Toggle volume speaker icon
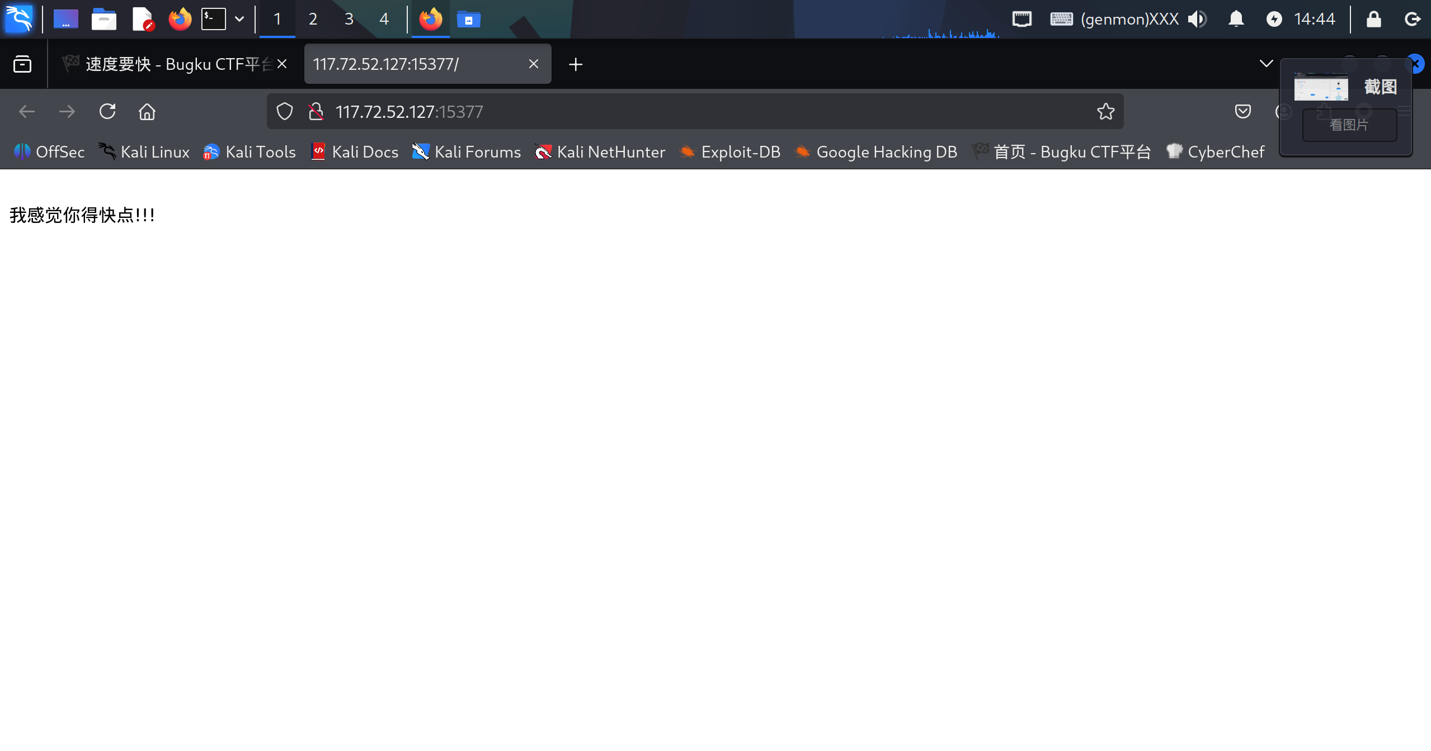This screenshot has height=751, width=1431. tap(1197, 19)
